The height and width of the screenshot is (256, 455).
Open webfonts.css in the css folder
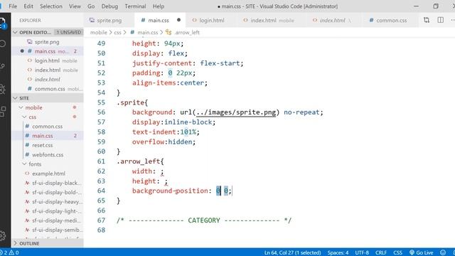(48, 155)
